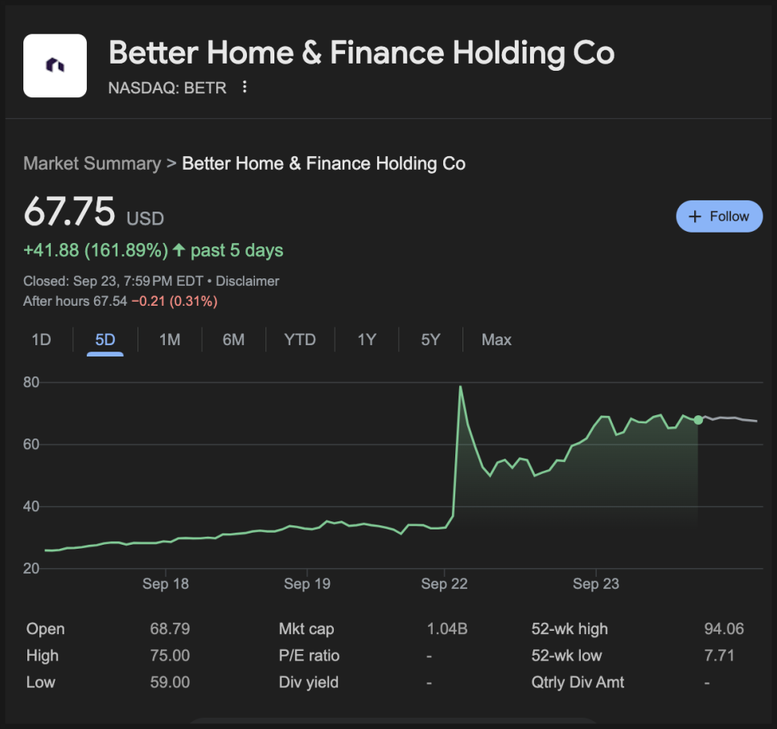Switch to the Max chart range

pos(496,340)
